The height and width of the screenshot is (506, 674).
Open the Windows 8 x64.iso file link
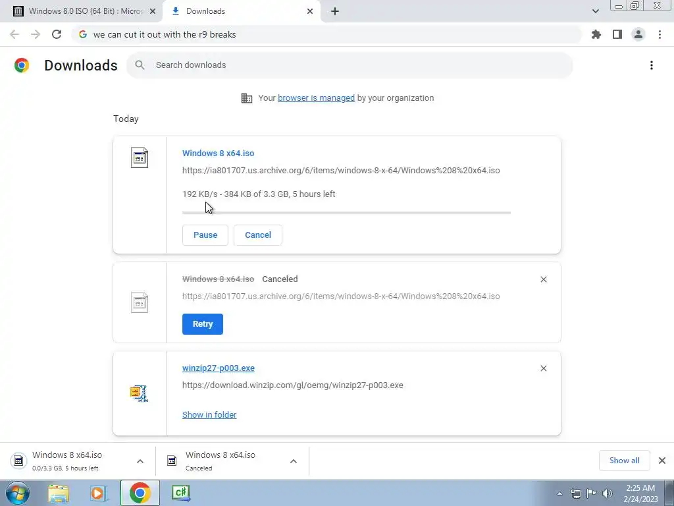(x=219, y=153)
